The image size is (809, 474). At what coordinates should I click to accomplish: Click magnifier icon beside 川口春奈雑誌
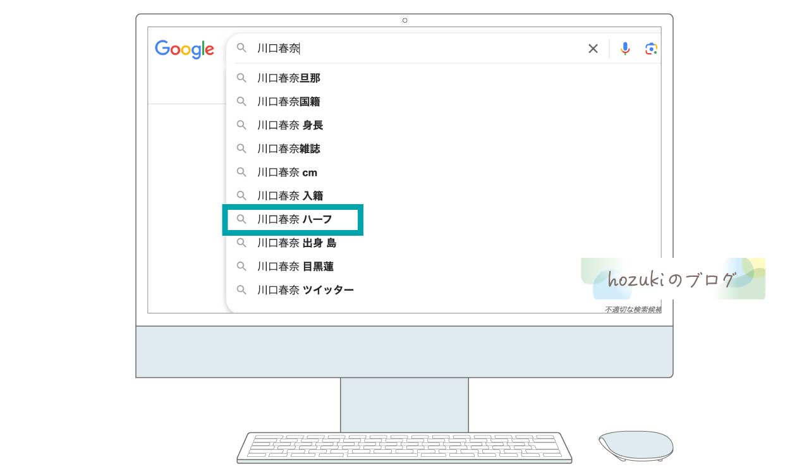241,149
